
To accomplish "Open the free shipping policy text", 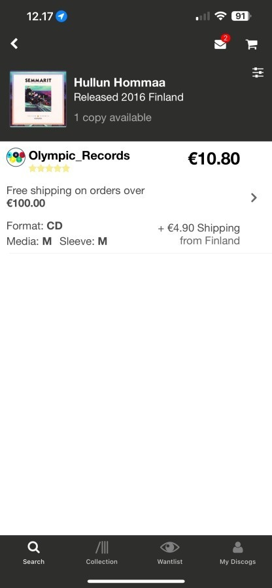I will point(75,197).
